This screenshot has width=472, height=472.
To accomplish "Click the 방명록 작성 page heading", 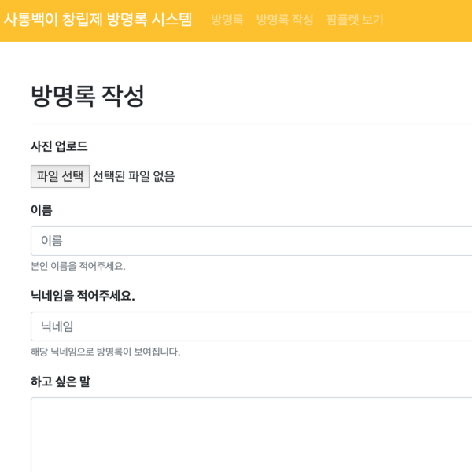I will [87, 96].
